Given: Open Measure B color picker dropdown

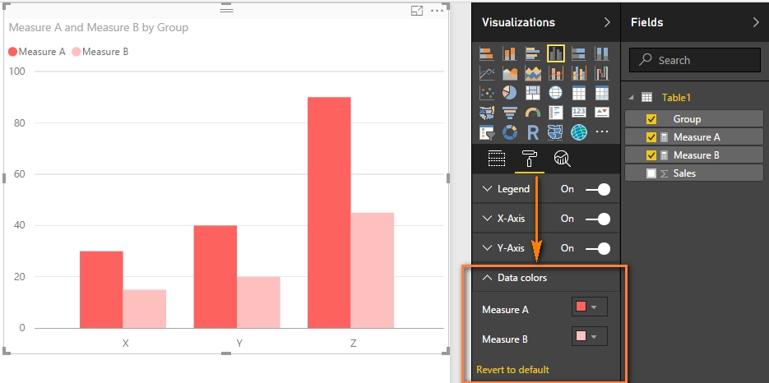Looking at the screenshot, I should (x=590, y=336).
